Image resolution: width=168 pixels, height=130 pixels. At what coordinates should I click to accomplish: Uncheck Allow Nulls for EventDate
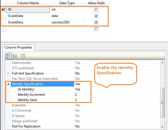click(x=96, y=16)
